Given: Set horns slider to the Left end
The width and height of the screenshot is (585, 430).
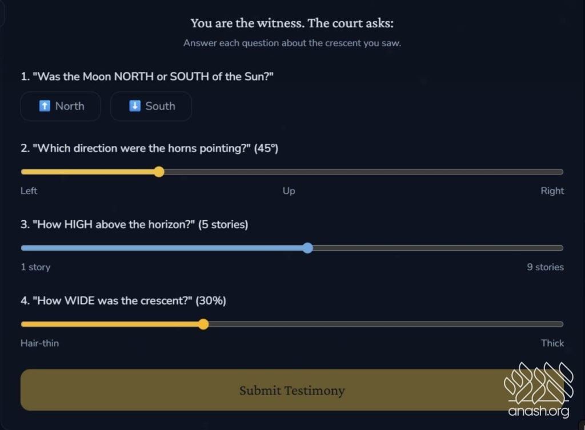Looking at the screenshot, I should (22, 172).
